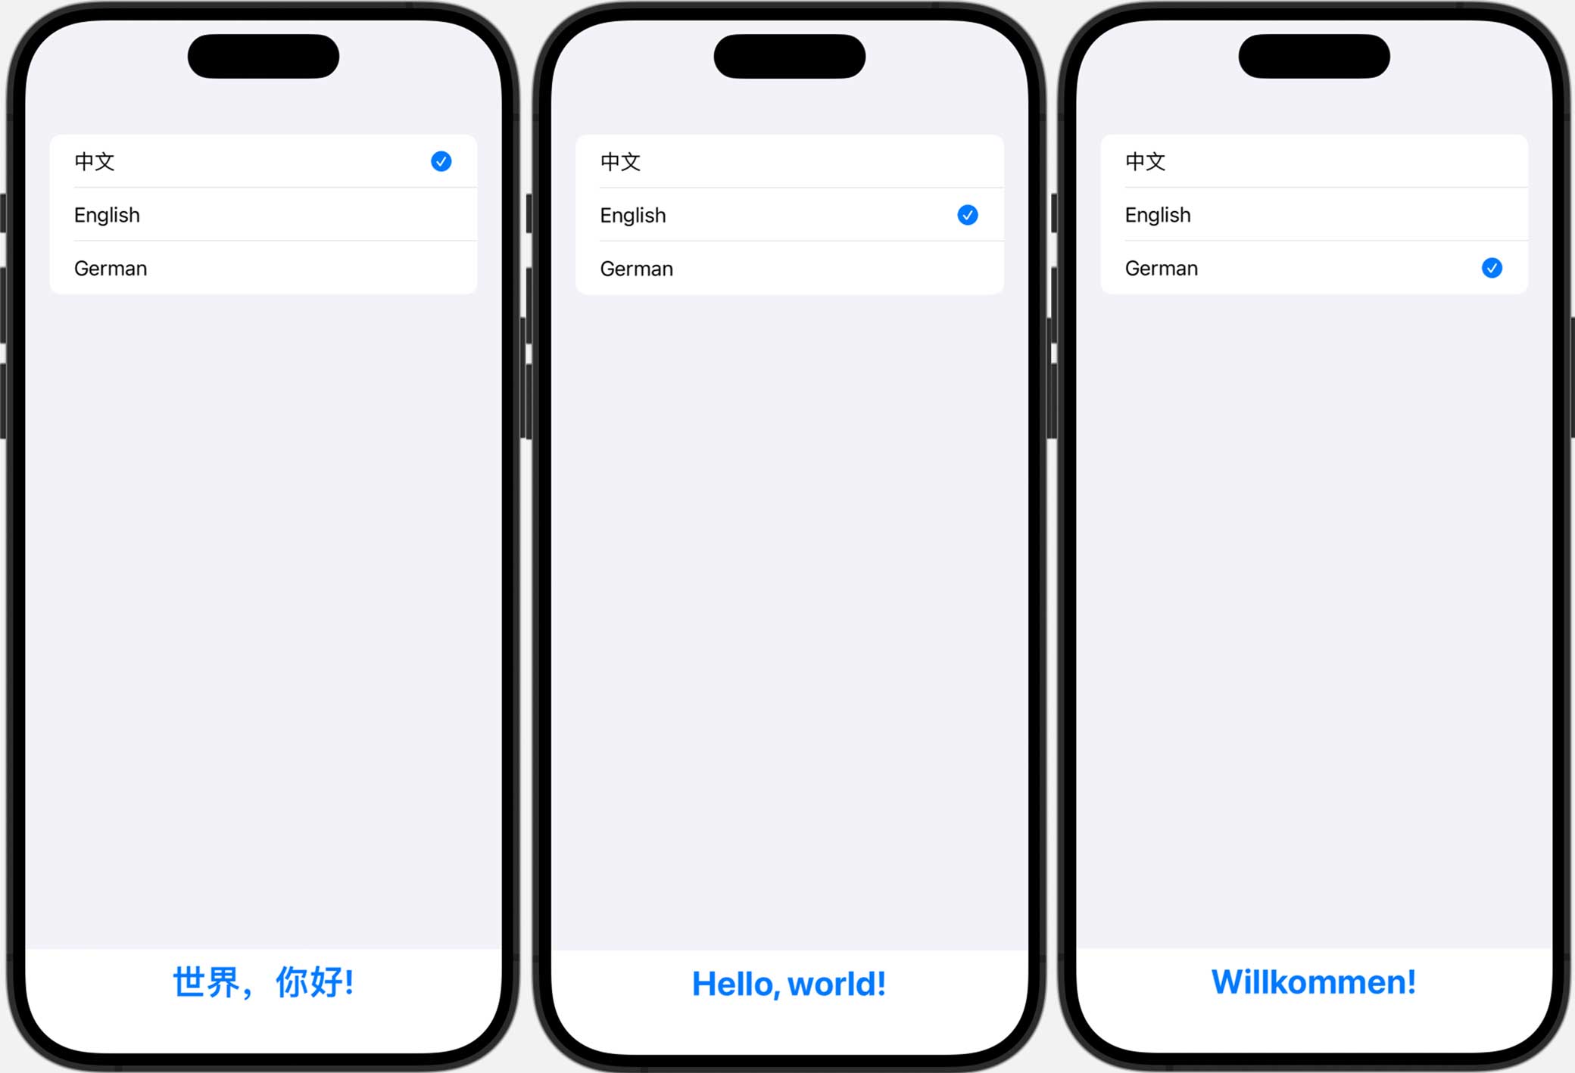Toggle the German checkmark icon

[x=1491, y=268]
